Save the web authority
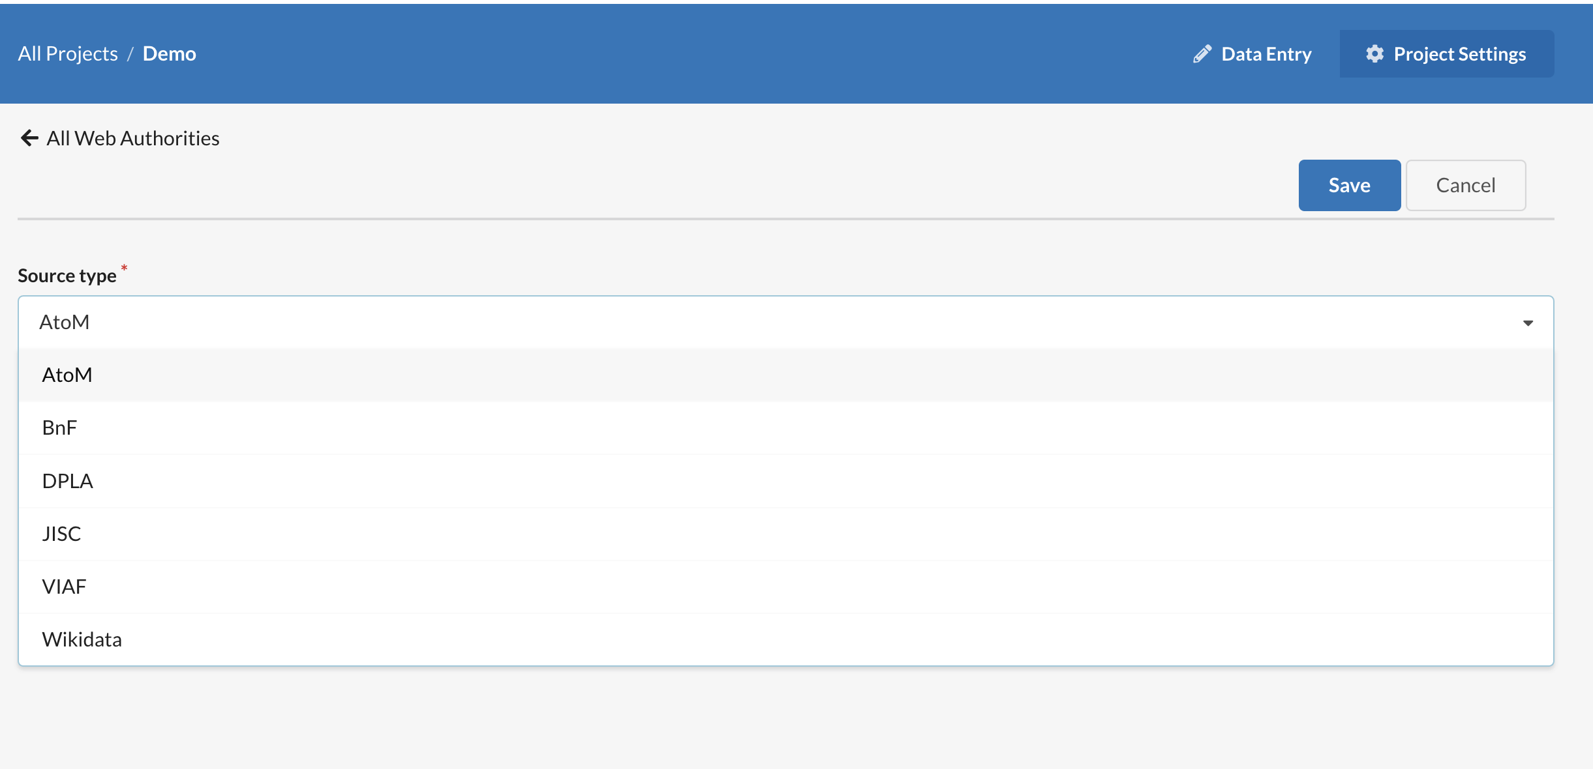The width and height of the screenshot is (1593, 769). [x=1349, y=185]
